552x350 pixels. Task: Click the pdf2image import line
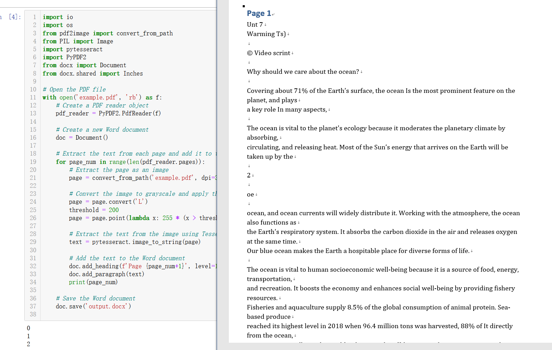[107, 33]
